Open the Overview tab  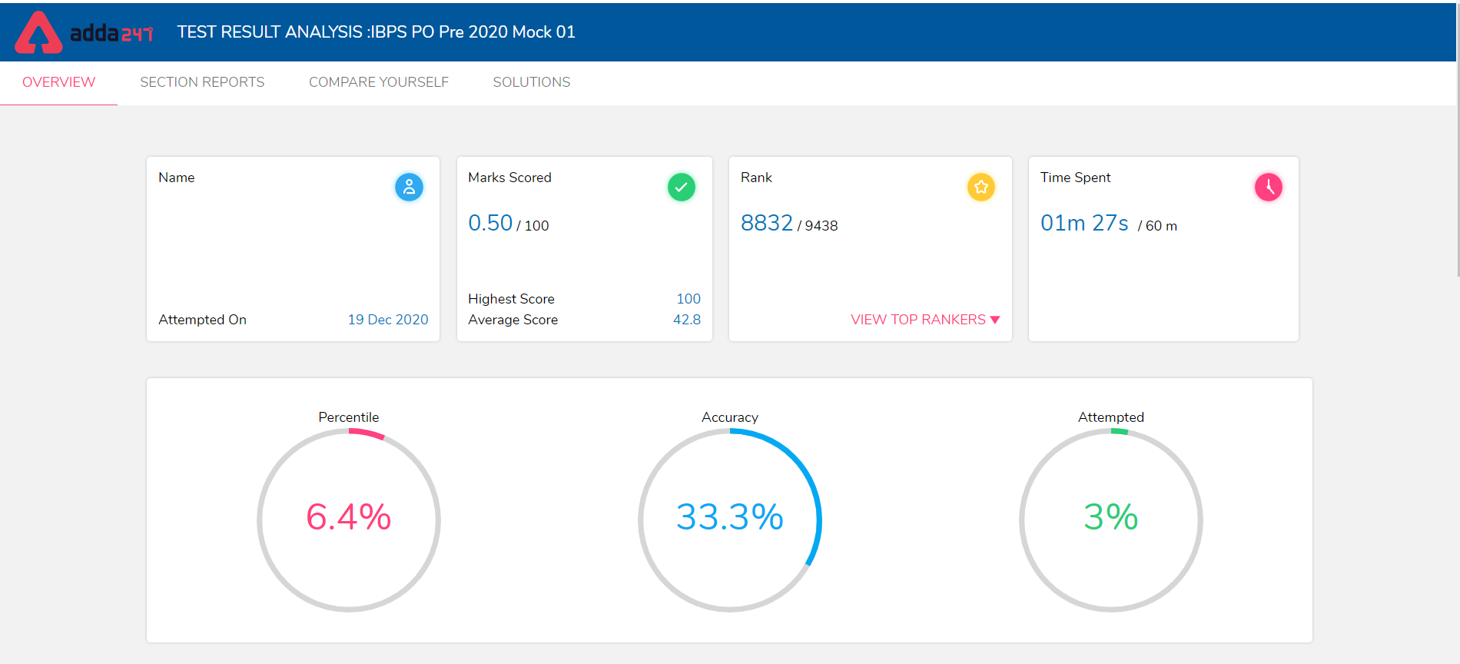click(x=58, y=82)
